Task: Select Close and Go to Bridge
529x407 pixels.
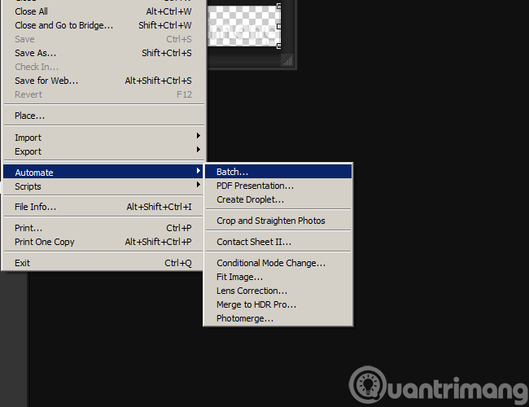Action: 103,25
